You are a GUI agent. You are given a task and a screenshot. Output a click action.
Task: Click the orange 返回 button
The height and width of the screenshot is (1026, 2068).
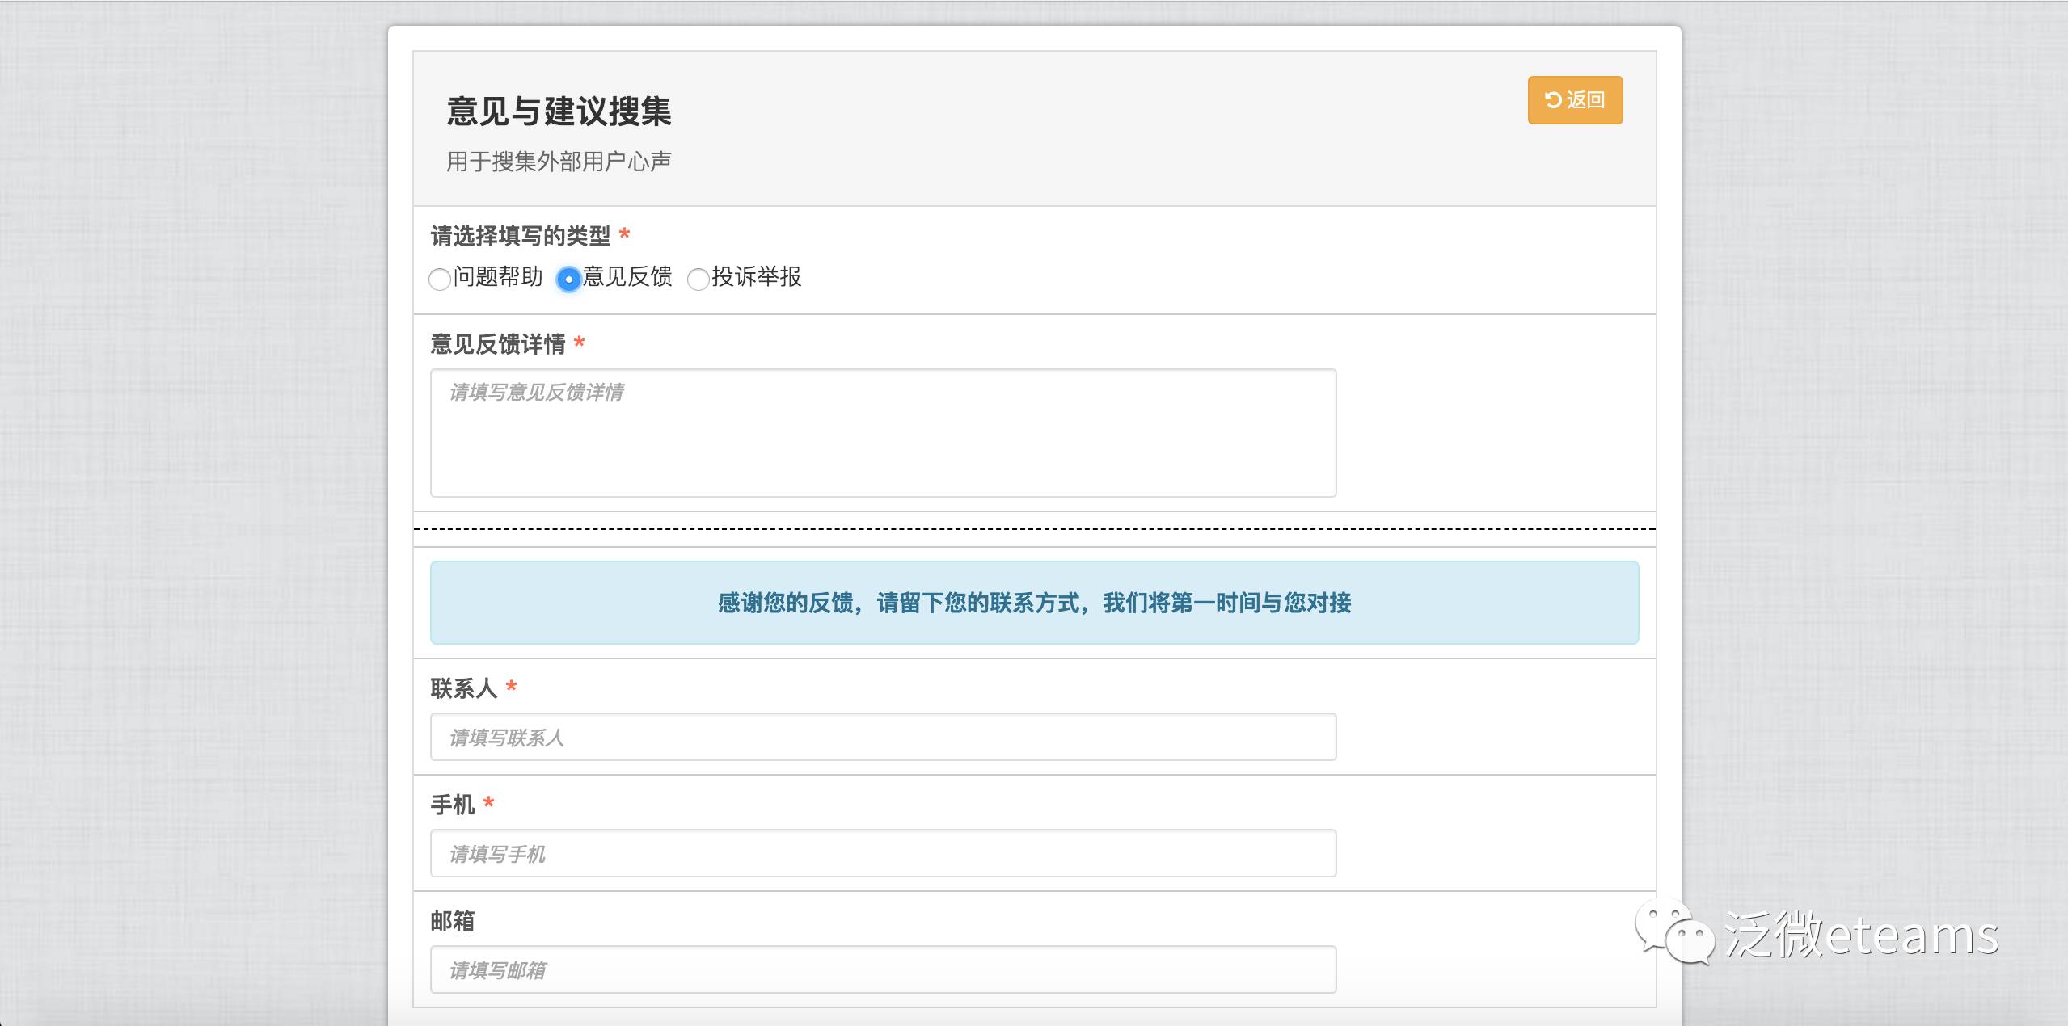[x=1574, y=100]
